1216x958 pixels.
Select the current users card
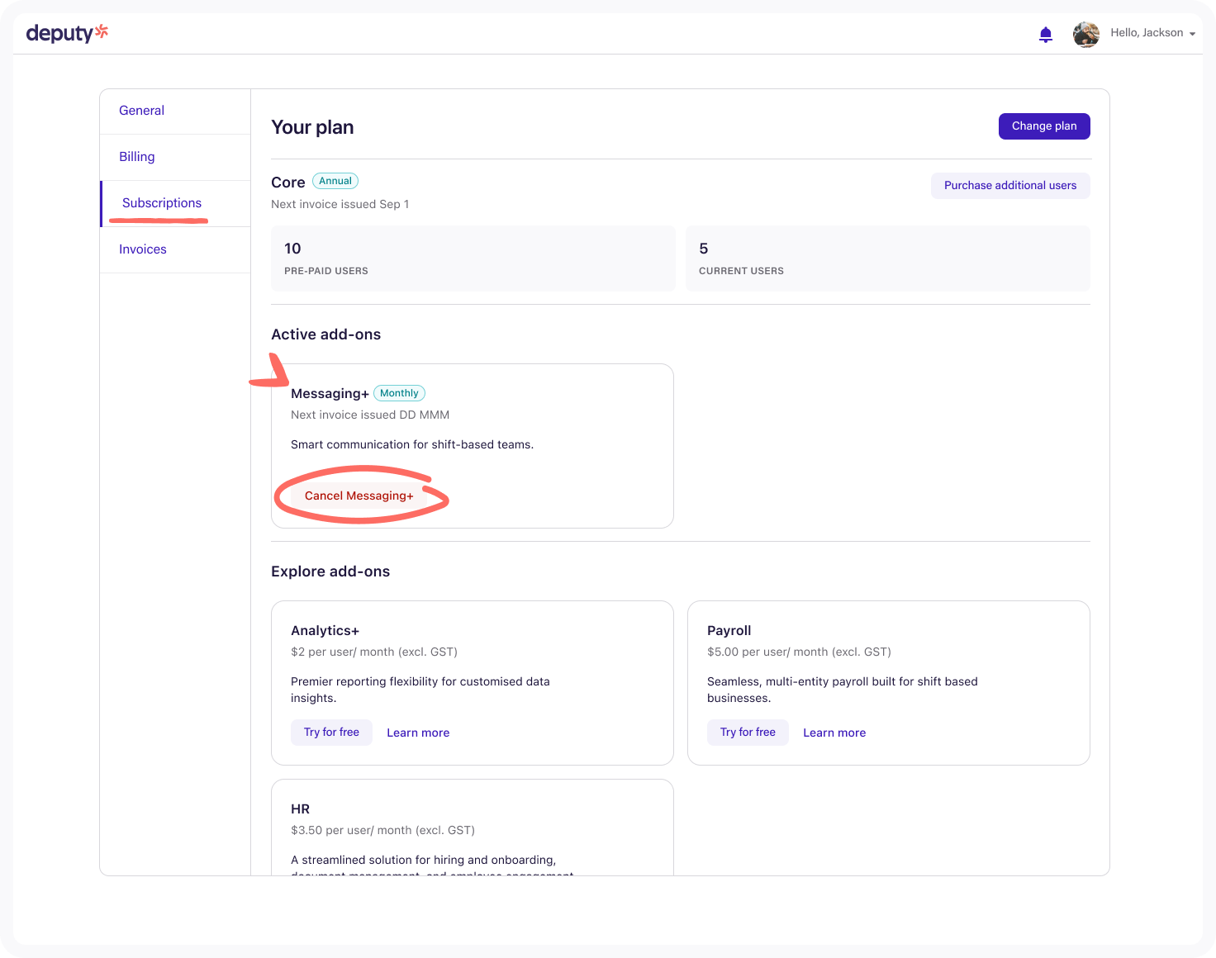click(x=887, y=258)
